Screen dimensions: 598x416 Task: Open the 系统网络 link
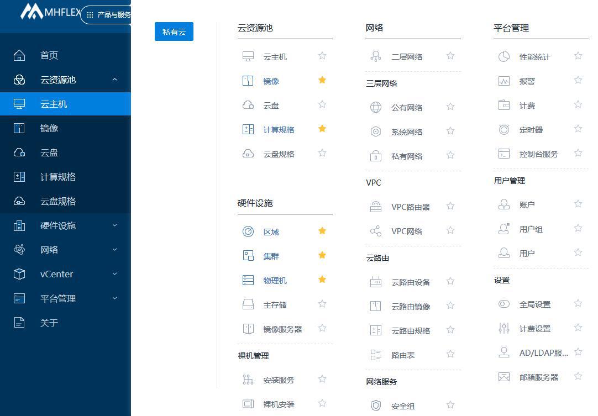[x=407, y=132]
